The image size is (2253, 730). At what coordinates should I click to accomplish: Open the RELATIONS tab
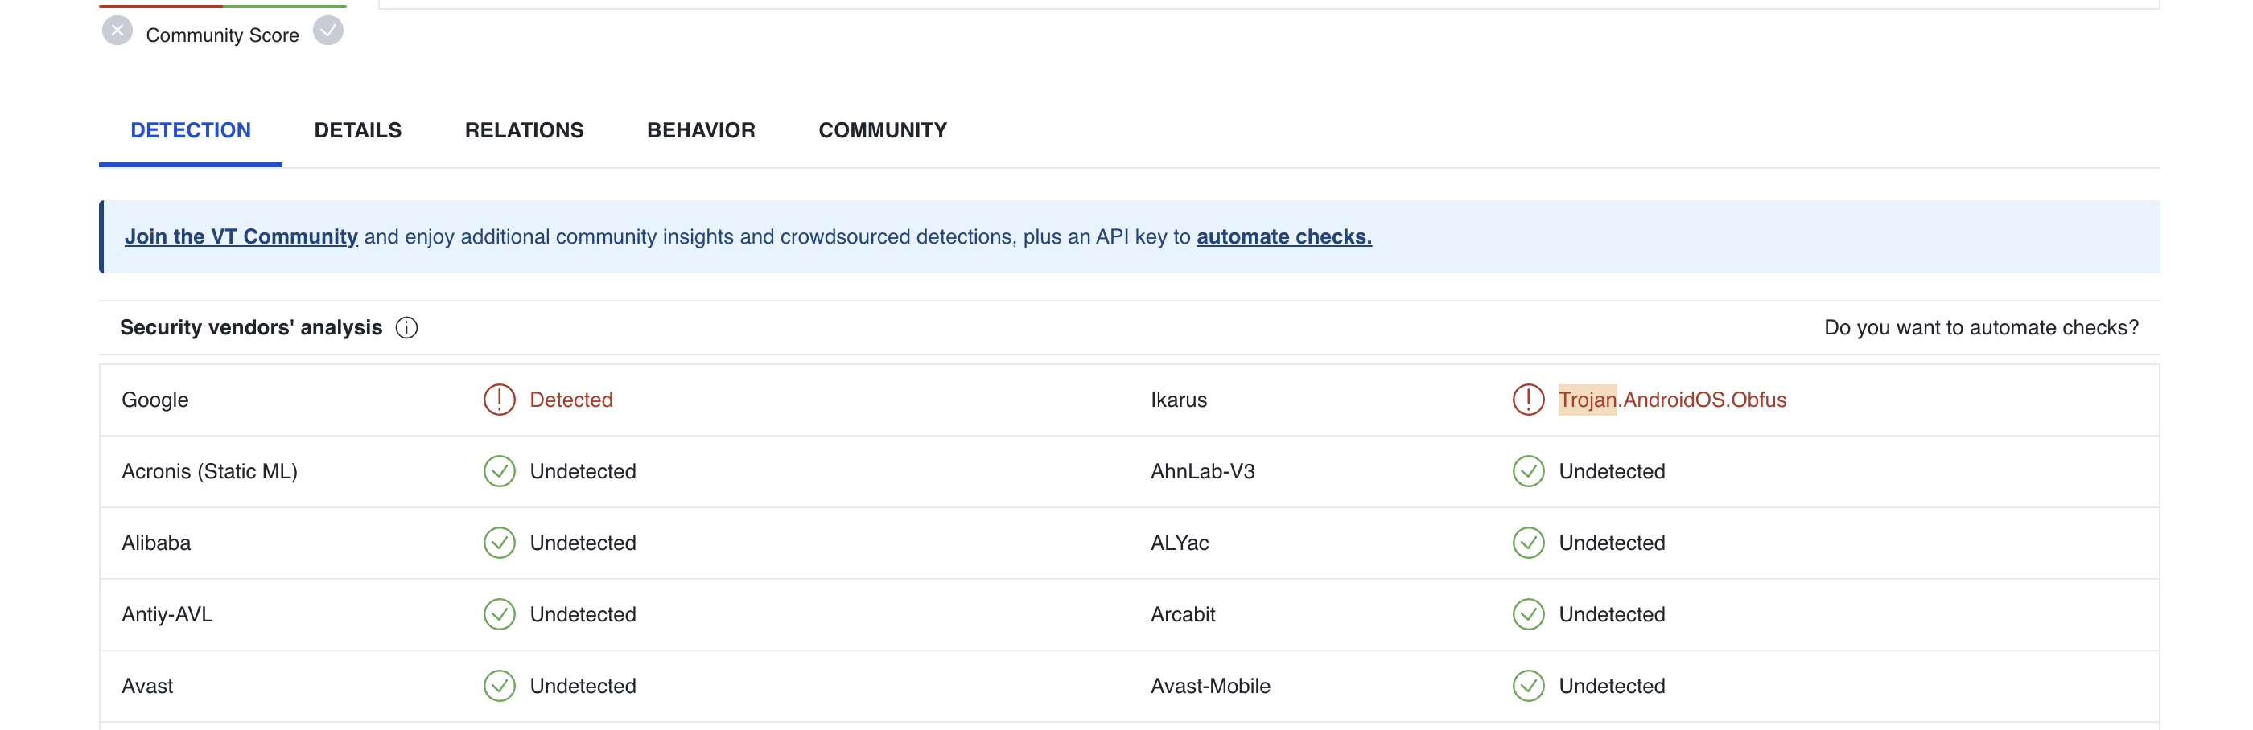click(x=524, y=130)
